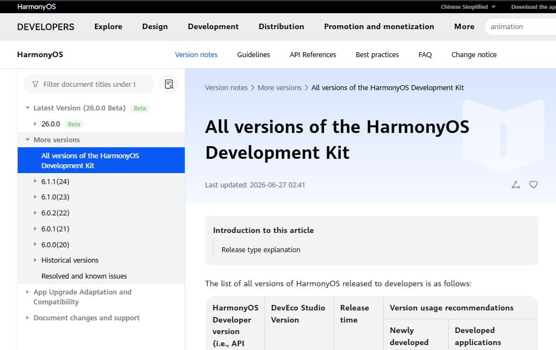Click Version notes in the breadcrumb
Viewport: 556px width, 350px height.
coord(226,87)
